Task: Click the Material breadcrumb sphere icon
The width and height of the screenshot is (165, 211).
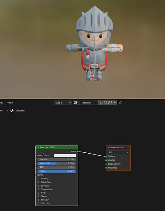Action: [12, 111]
